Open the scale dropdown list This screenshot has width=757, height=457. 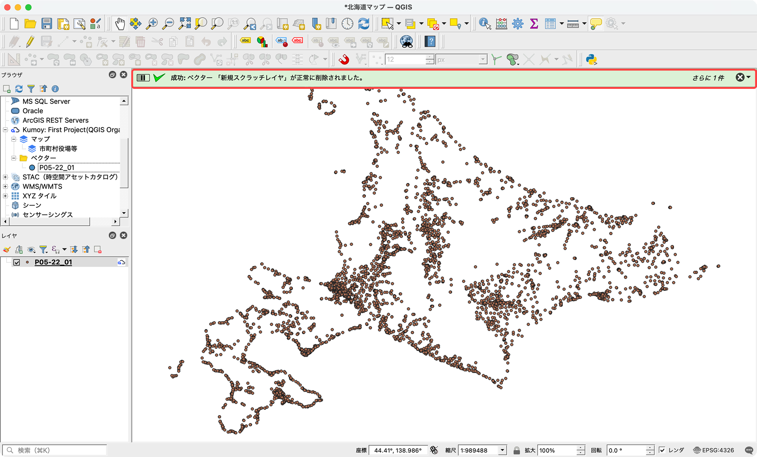tap(502, 450)
